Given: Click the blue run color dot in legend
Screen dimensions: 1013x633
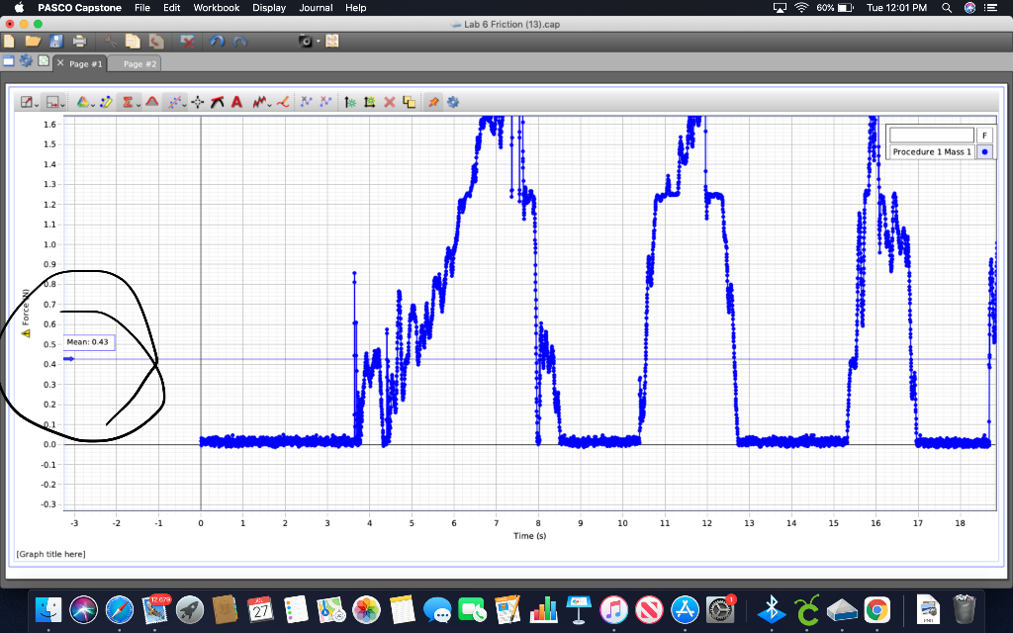Looking at the screenshot, I should [984, 151].
